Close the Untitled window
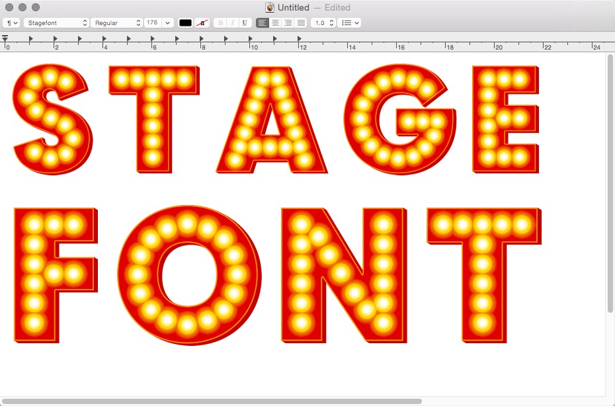Viewport: 615px width, 406px height. pyautogui.click(x=9, y=7)
